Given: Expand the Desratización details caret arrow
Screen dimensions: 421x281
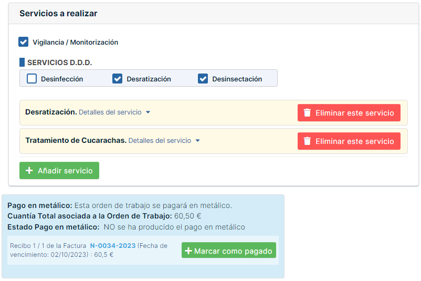Looking at the screenshot, I should [148, 112].
